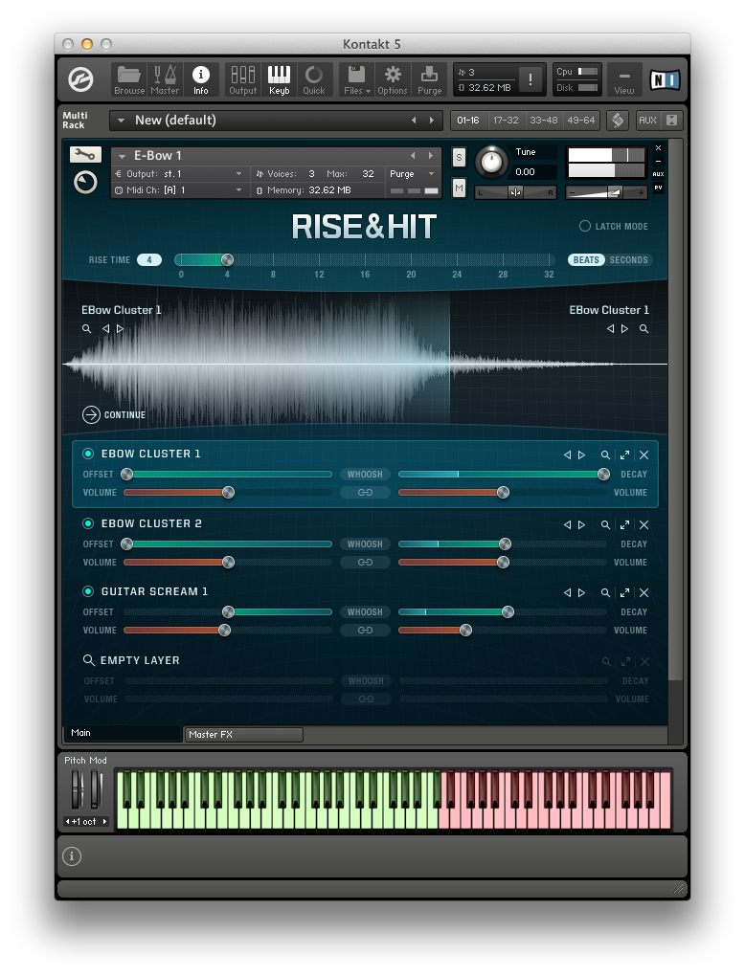Open the Output mixer section

[x=243, y=80]
